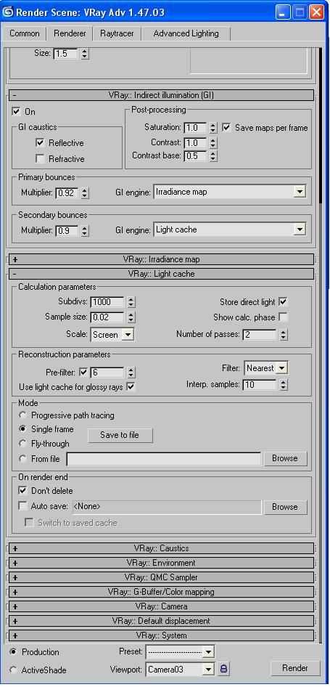This screenshot has width=330, height=687.
Task: Collapse VRay Indirect illumination rollout
Action: coord(161,94)
